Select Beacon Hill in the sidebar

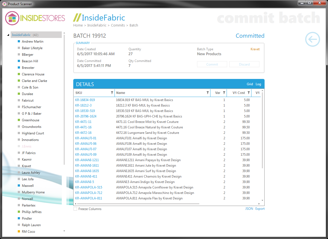[x=30, y=61]
